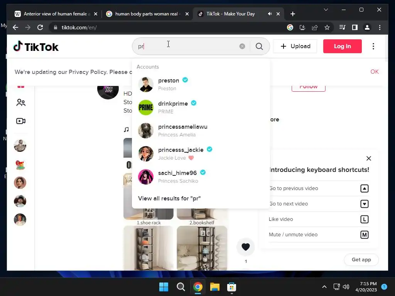Click the volume icon in system tray

(346, 287)
